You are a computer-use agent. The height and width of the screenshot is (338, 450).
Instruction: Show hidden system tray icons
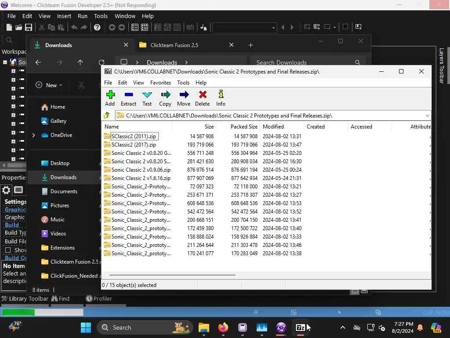343,327
